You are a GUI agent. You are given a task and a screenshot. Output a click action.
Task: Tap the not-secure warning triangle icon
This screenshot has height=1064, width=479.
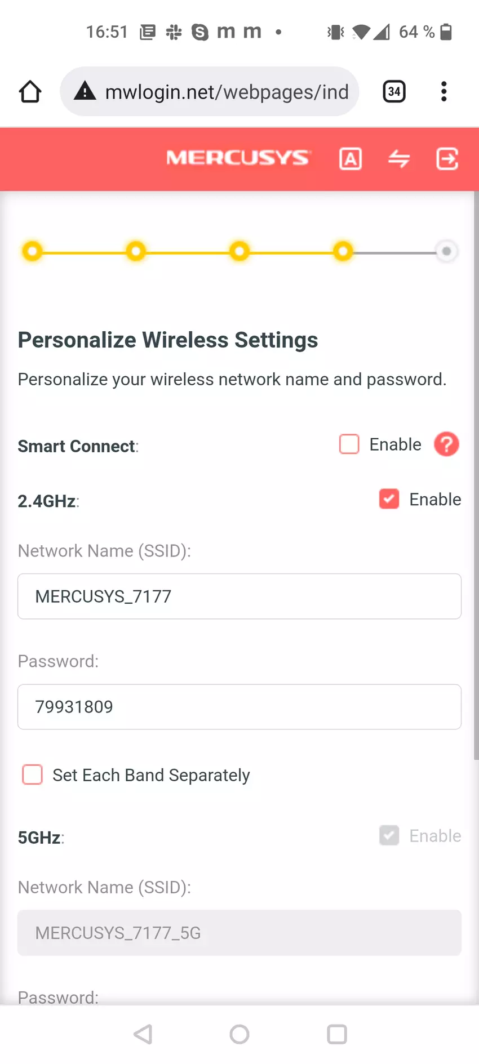click(85, 91)
